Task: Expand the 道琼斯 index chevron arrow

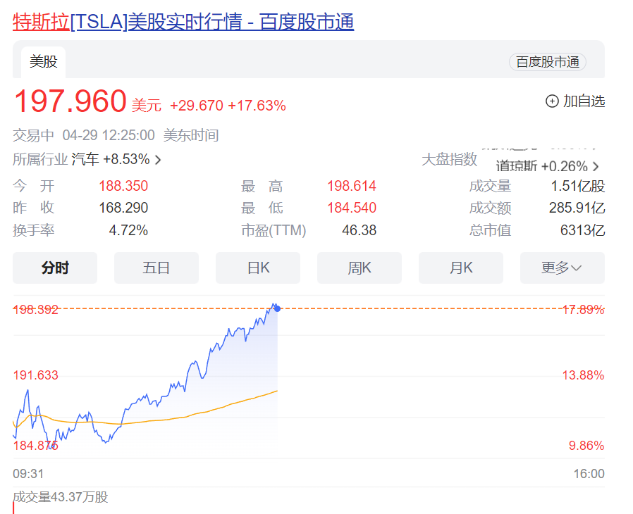Action: click(596, 167)
